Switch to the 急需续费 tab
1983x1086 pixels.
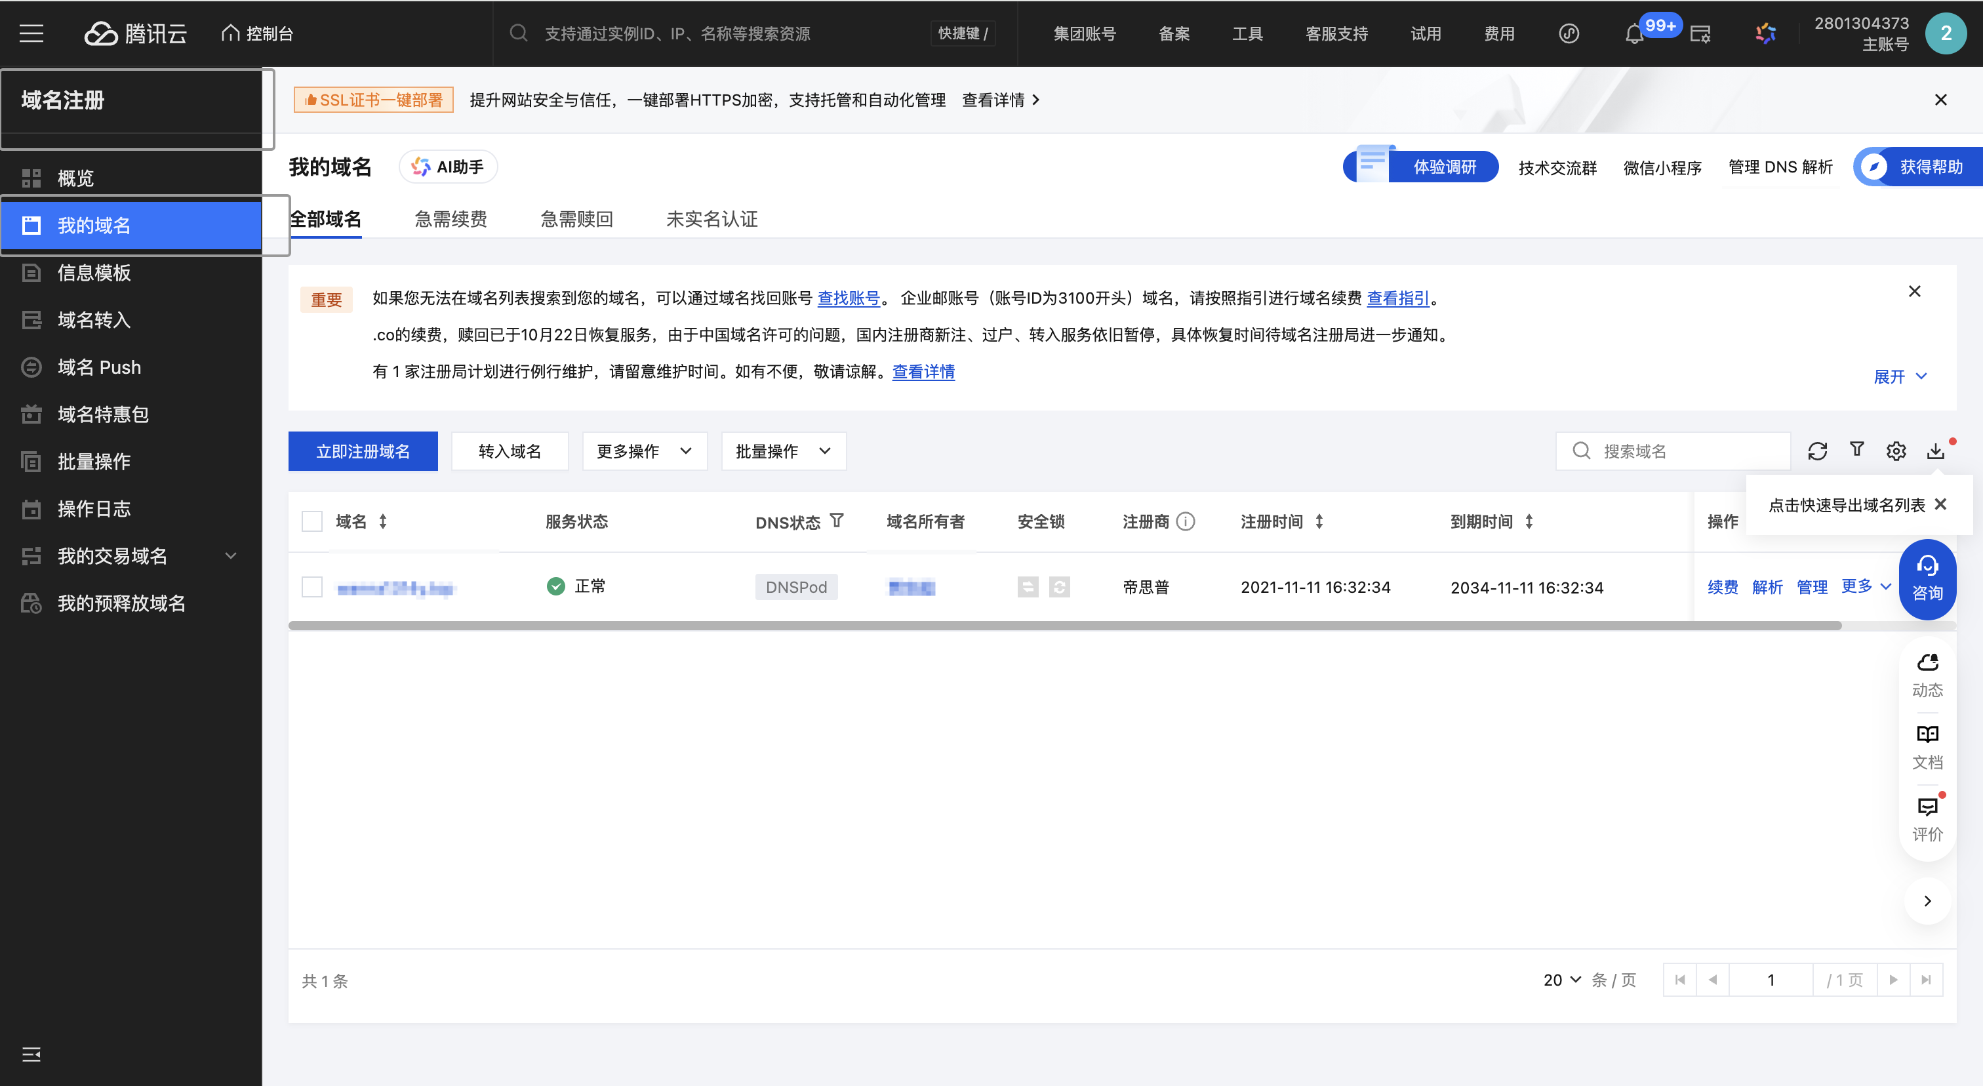(451, 219)
